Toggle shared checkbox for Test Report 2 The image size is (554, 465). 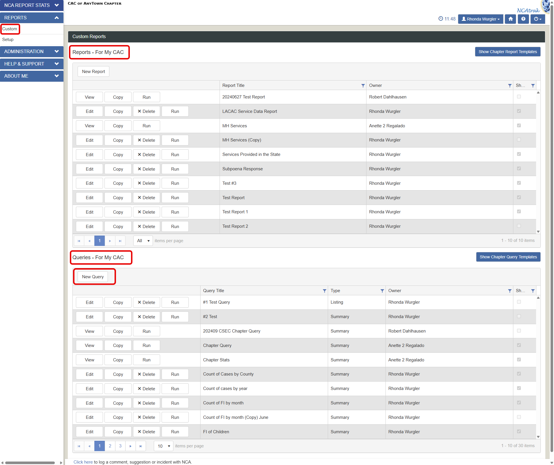point(519,226)
